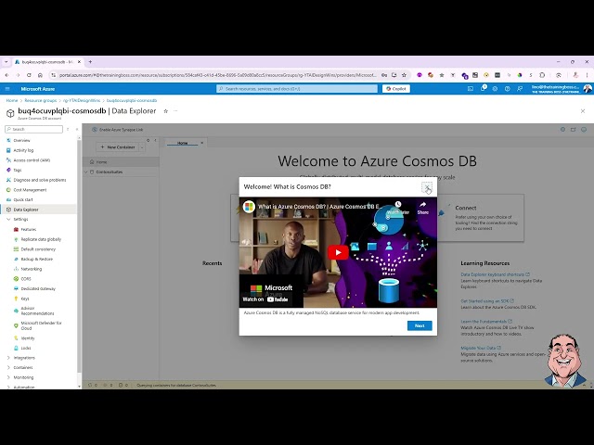Screen dimensions: 594x445
Task: Close the Data Explorer blade
Action: (583, 111)
